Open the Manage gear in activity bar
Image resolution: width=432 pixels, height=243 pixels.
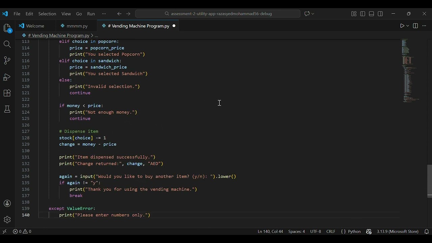[x=7, y=220]
